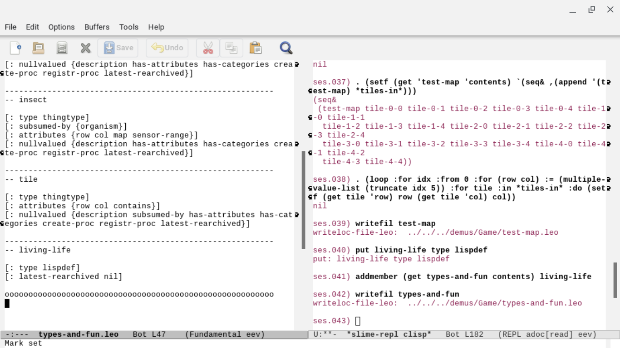The image size is (620, 348).
Task: Click the New File toolbar icon
Action: pyautogui.click(x=15, y=48)
